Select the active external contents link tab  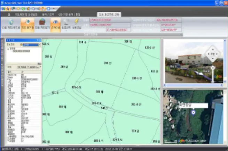tap(109, 14)
